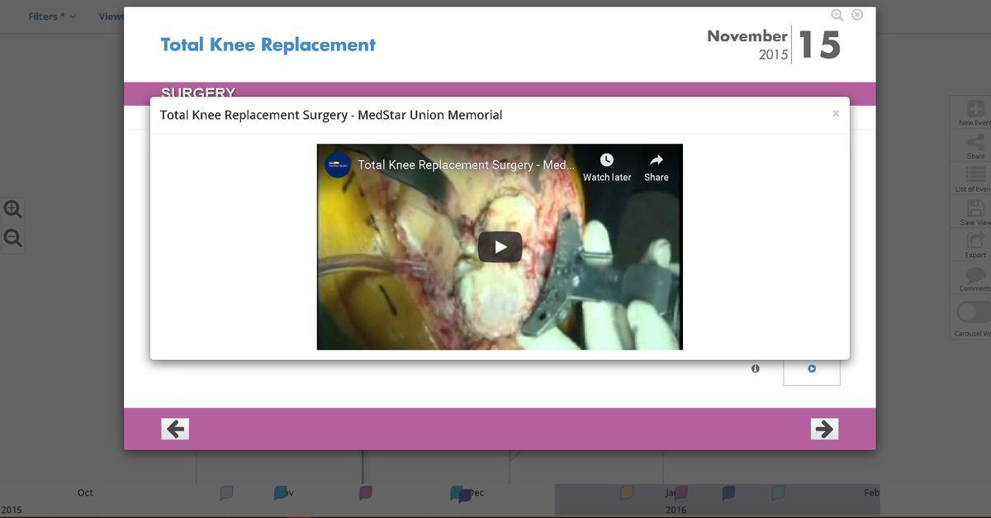Click the video Share arrow icon
This screenshot has width=991, height=518.
tap(657, 160)
